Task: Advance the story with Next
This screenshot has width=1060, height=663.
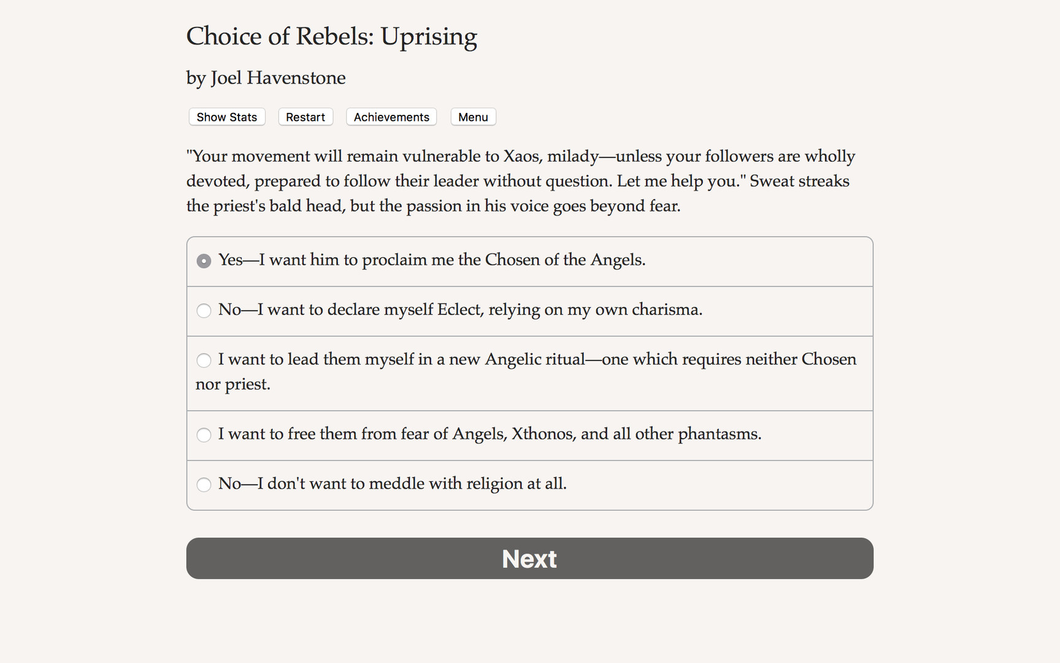Action: point(529,558)
